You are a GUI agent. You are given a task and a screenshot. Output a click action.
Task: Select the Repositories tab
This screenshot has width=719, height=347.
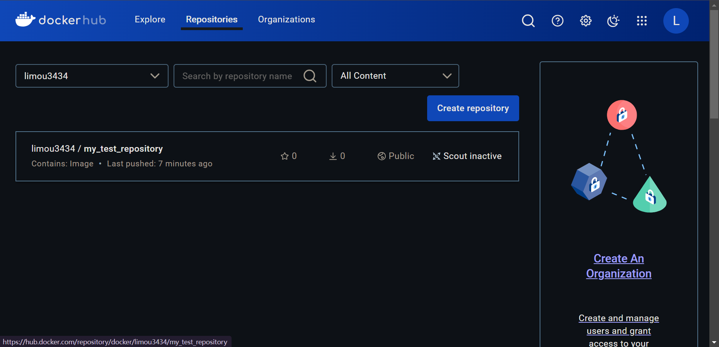point(211,20)
